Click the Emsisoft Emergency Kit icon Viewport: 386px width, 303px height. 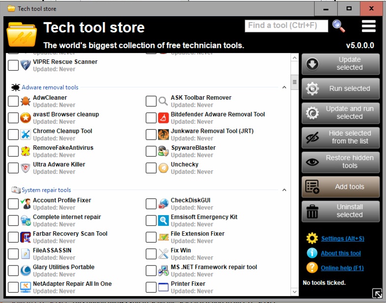pyautogui.click(x=163, y=220)
